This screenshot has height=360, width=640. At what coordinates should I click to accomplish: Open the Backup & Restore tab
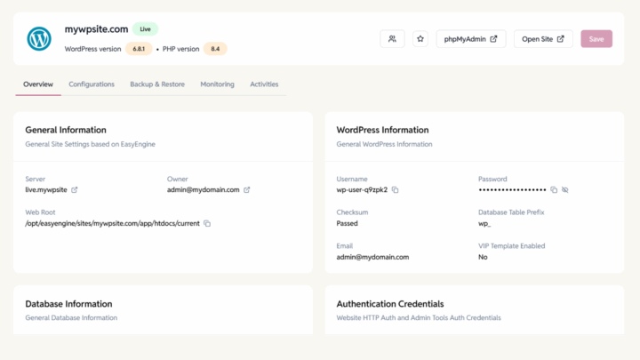[x=157, y=84]
